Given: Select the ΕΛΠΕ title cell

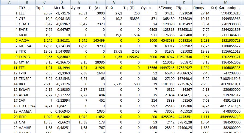Looking at the screenshot, I should coord(27,29).
